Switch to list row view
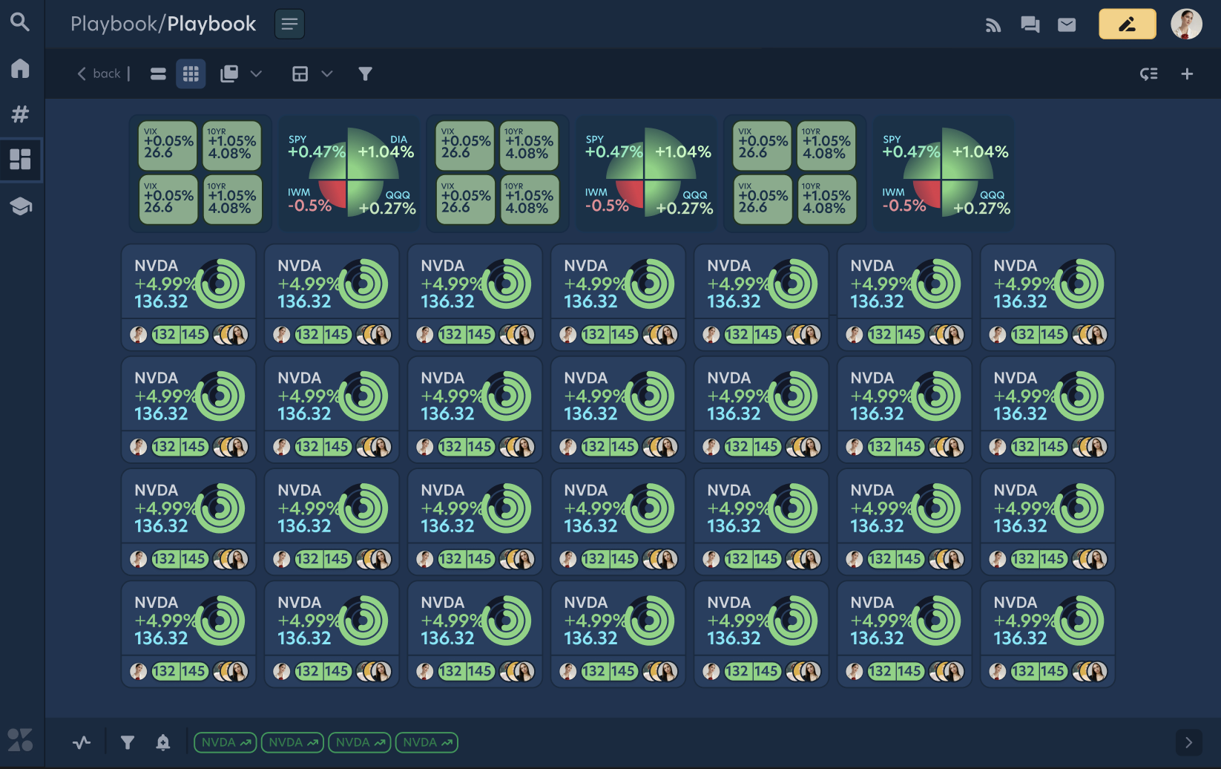 pos(158,73)
